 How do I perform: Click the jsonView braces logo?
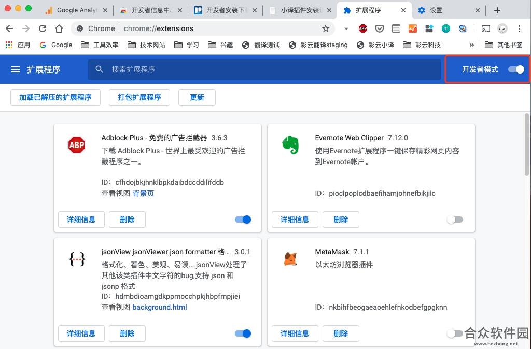pos(77,259)
